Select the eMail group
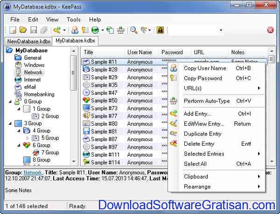280x214 pixels. pos(30,87)
